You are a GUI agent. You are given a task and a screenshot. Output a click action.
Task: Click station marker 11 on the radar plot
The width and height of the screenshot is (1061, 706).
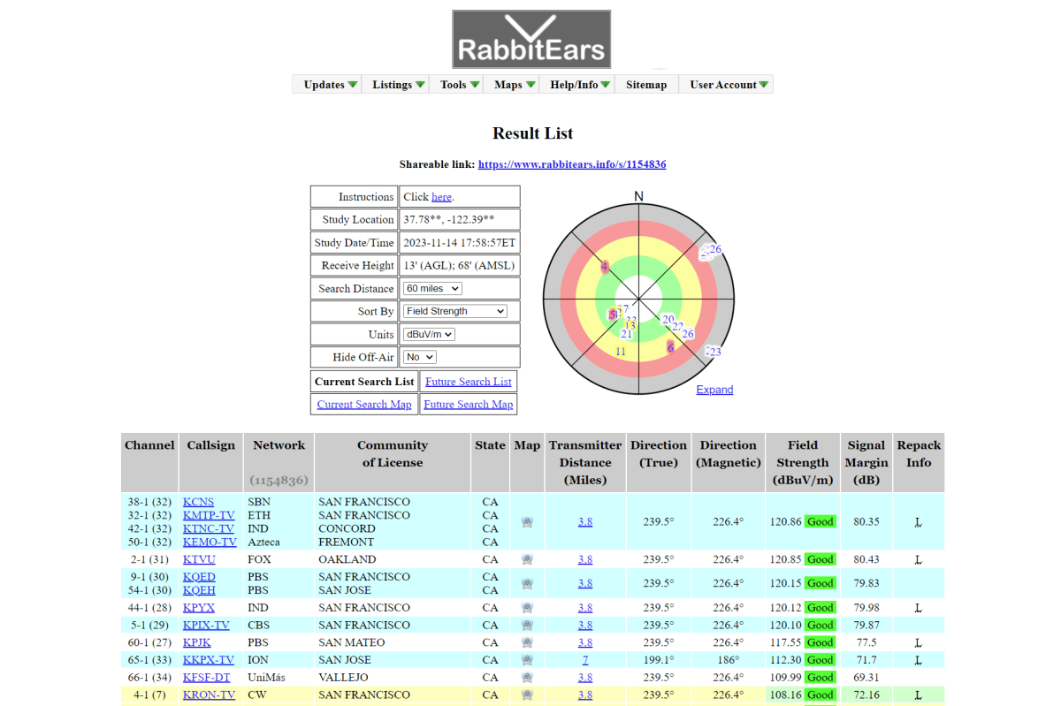[x=620, y=352]
